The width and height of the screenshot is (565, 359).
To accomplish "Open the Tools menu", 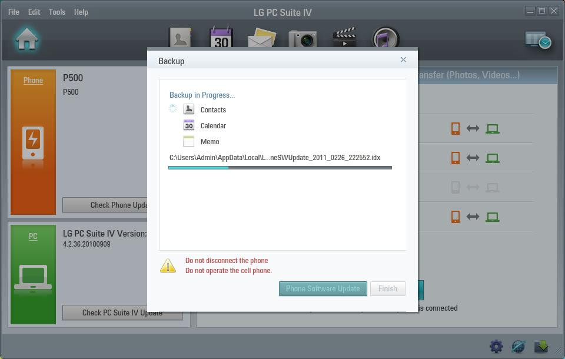I will click(57, 12).
